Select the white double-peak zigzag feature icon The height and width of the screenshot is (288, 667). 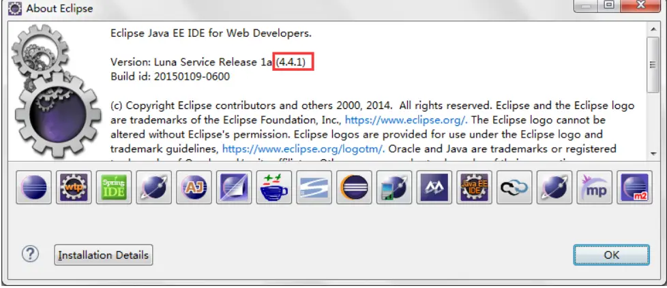434,187
